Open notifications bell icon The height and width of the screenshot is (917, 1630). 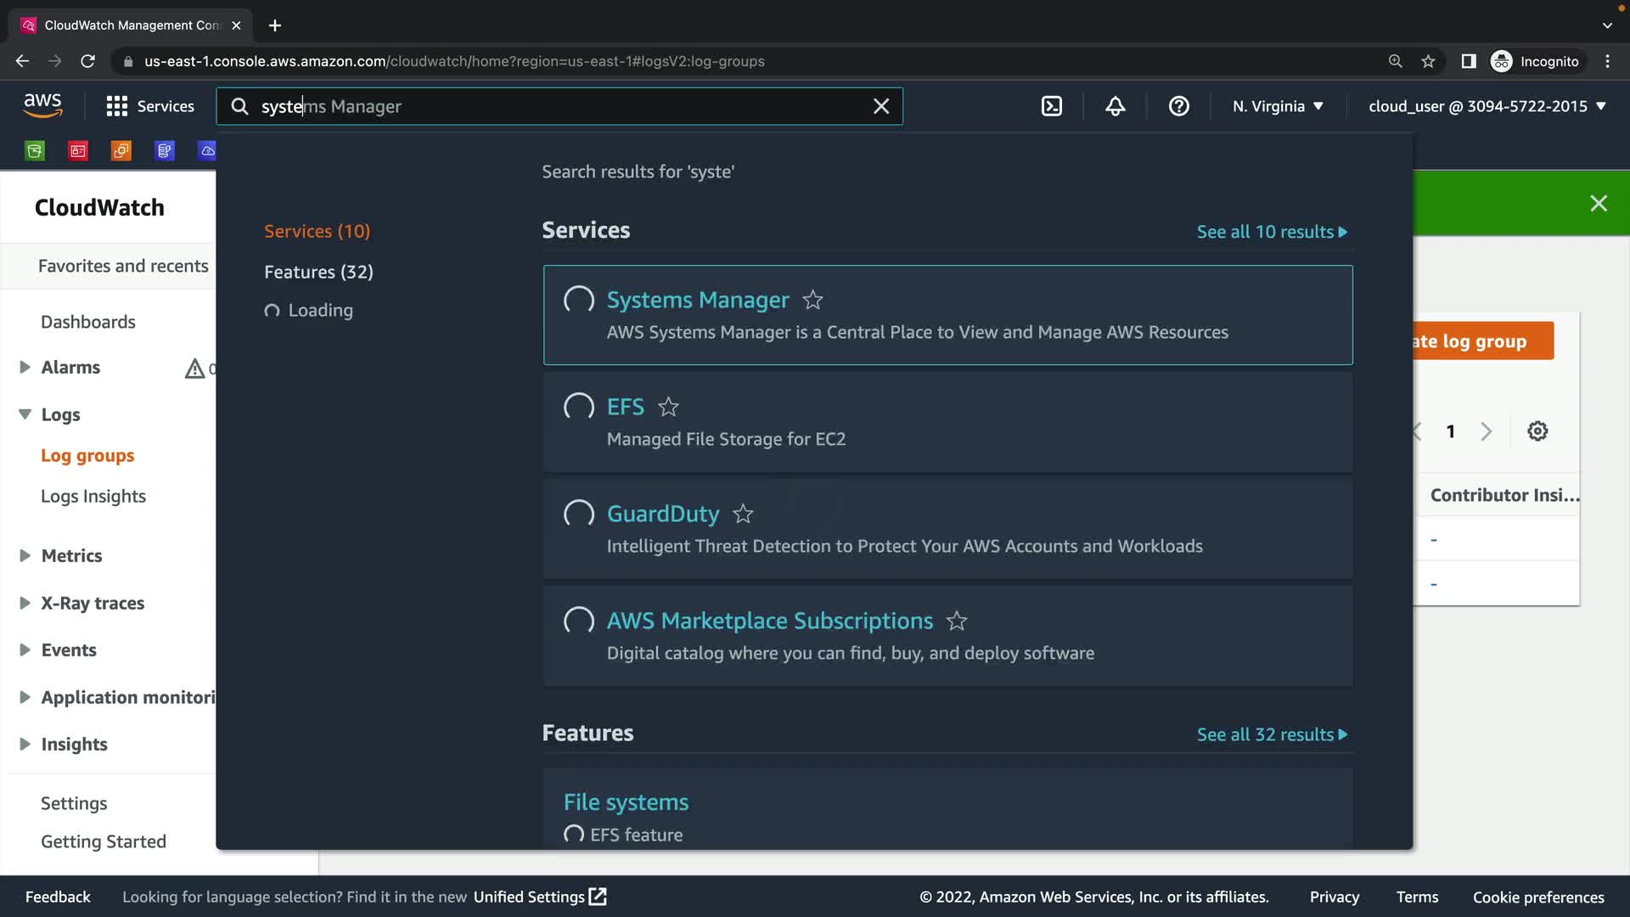(1115, 106)
